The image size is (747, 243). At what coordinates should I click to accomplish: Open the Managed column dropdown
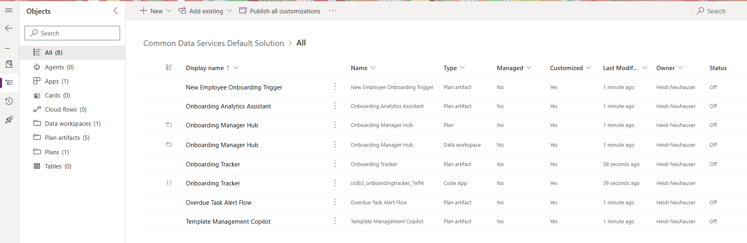(529, 68)
